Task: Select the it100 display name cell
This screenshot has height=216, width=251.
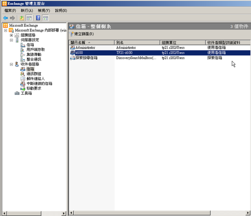Action: [79, 53]
